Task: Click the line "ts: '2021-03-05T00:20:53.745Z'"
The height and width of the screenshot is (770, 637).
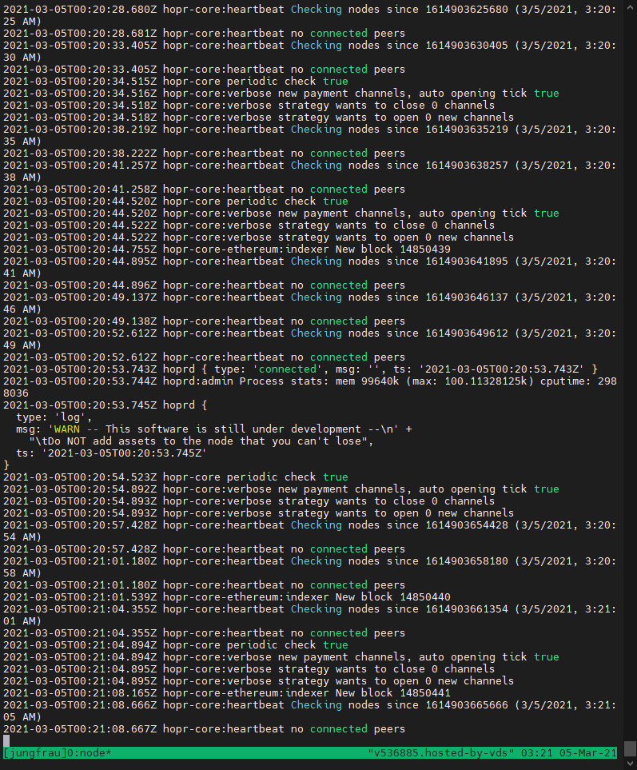Action: [111, 453]
